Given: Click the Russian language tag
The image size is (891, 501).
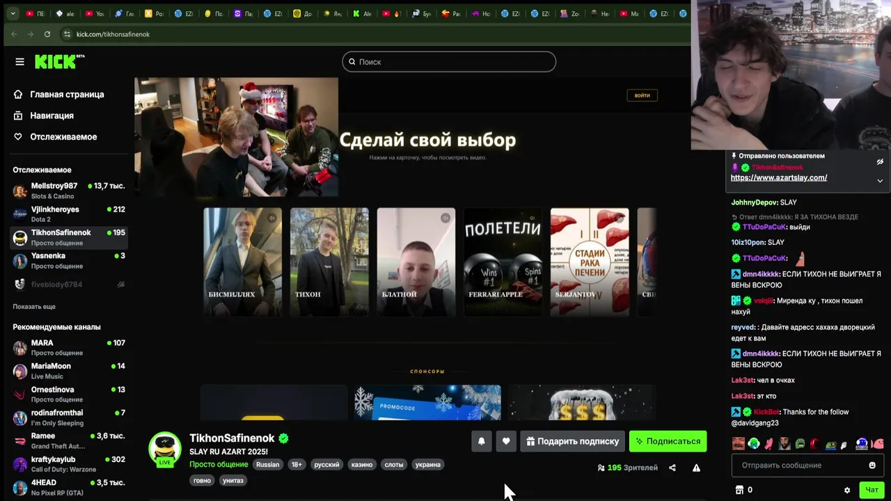Looking at the screenshot, I should (x=267, y=464).
